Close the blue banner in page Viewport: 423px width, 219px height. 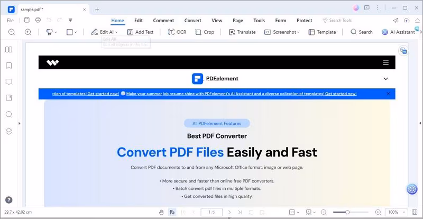pyautogui.click(x=388, y=94)
